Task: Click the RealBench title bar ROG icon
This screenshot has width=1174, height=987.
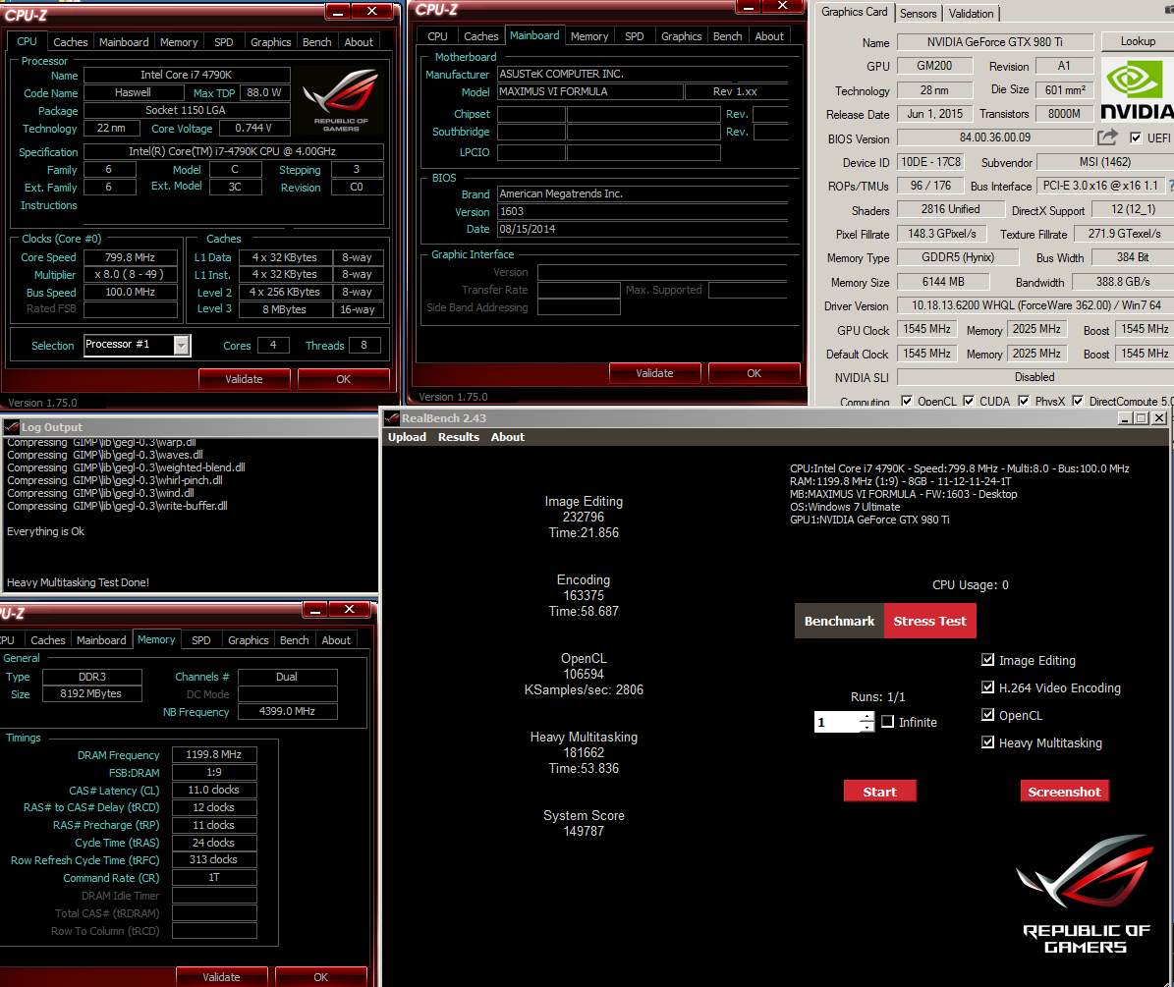Action: pyautogui.click(x=393, y=418)
